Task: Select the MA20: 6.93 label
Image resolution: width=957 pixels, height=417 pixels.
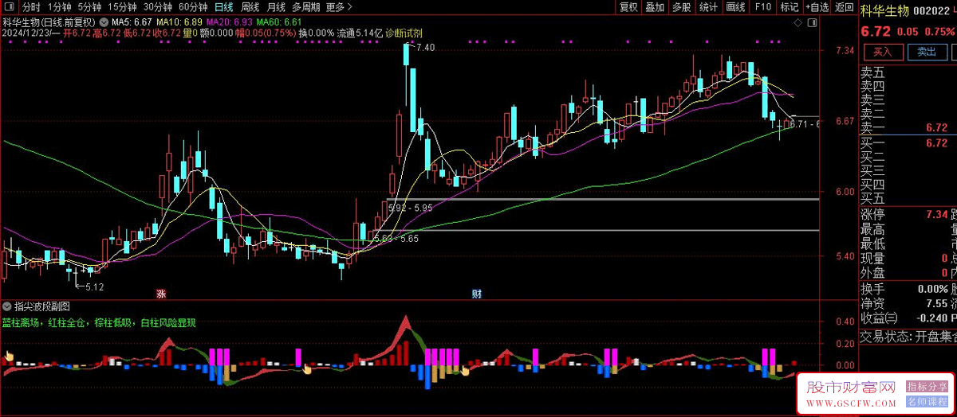Action: click(x=230, y=21)
